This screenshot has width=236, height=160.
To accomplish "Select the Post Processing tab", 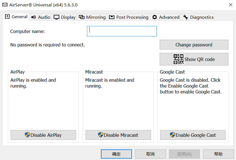I will tap(129, 17).
